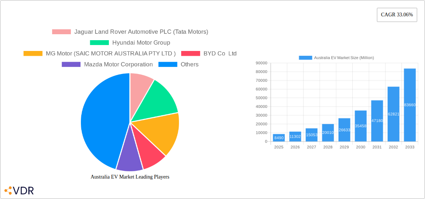Click the Australia EV Market Leading Players caption
This screenshot has height=199, width=425.
130,177
